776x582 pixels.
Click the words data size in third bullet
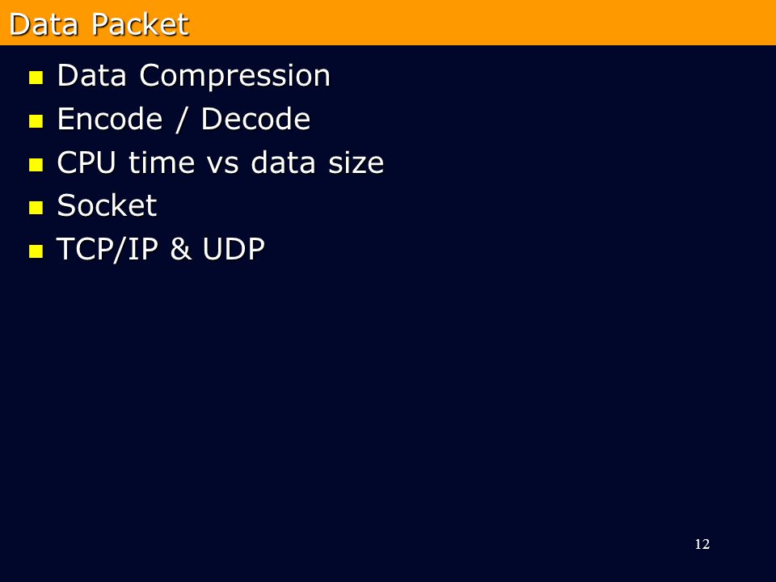pyautogui.click(x=317, y=162)
